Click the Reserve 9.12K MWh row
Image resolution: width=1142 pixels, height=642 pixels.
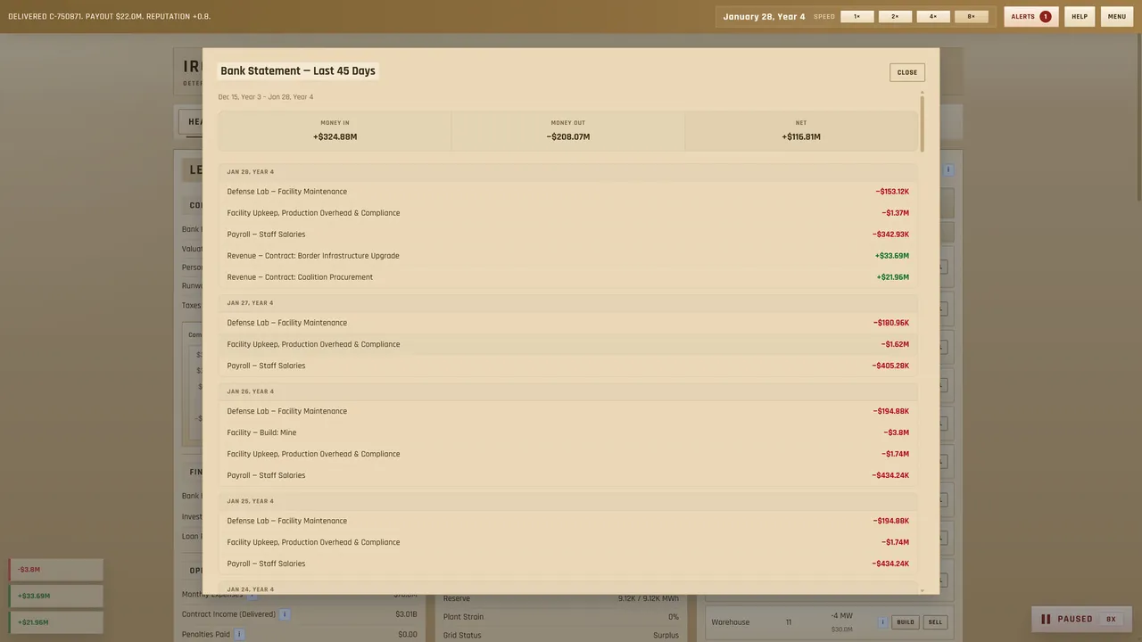pyautogui.click(x=561, y=598)
